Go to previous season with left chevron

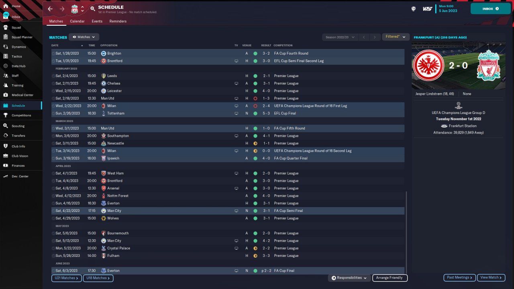click(364, 37)
